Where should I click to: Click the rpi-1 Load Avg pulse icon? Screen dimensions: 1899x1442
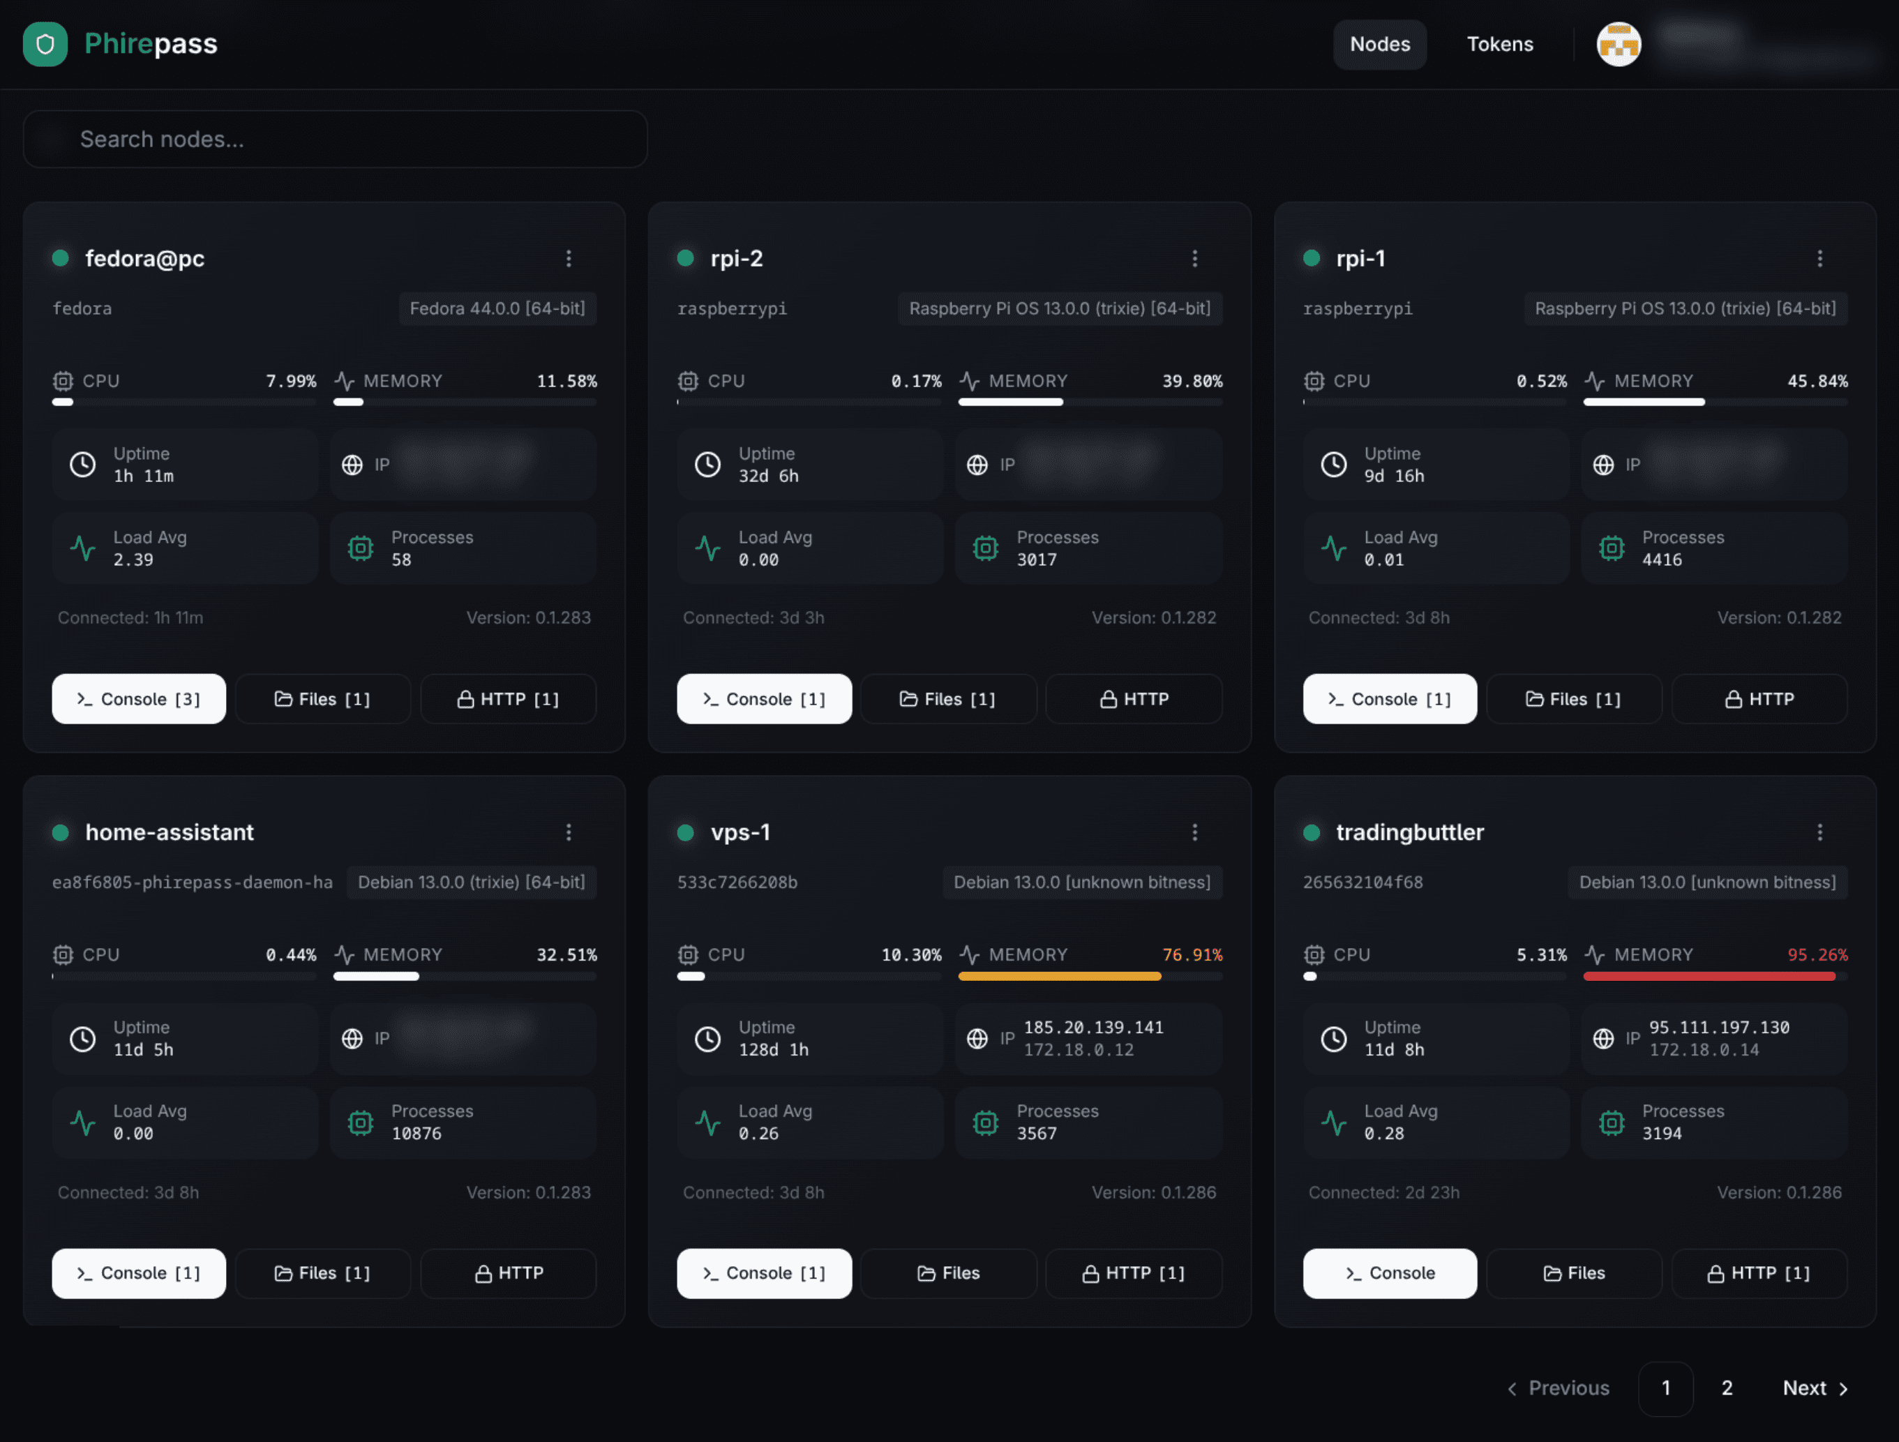[1333, 548]
